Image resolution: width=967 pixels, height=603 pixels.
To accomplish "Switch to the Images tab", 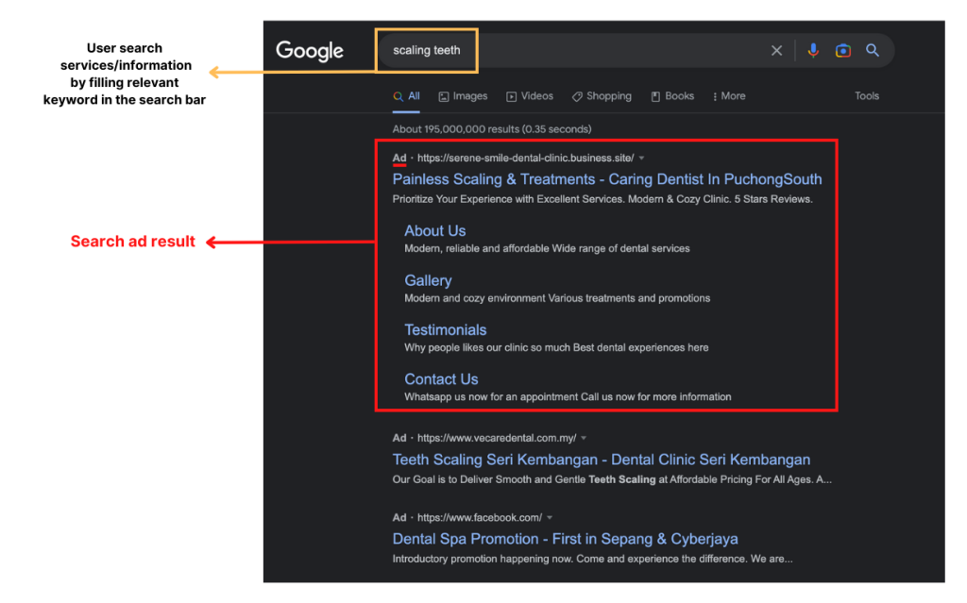I will pos(463,96).
